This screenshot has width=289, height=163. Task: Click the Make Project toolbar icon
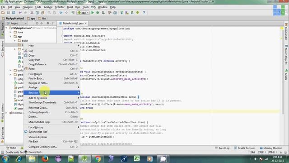[x=73, y=13]
